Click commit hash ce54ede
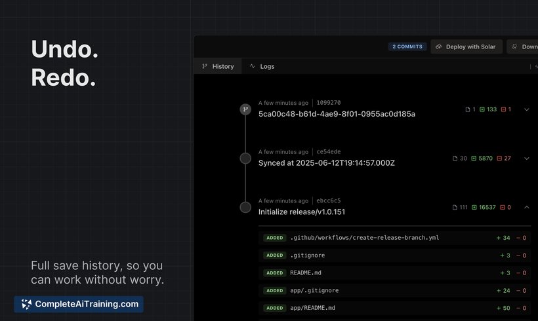538x321 pixels. tap(328, 151)
